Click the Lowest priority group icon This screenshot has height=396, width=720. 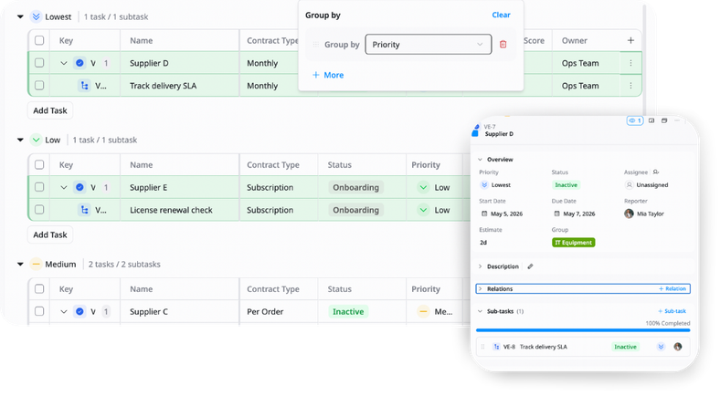36,17
